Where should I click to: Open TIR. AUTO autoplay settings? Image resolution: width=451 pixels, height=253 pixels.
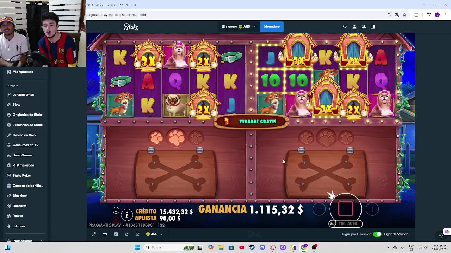346,224
